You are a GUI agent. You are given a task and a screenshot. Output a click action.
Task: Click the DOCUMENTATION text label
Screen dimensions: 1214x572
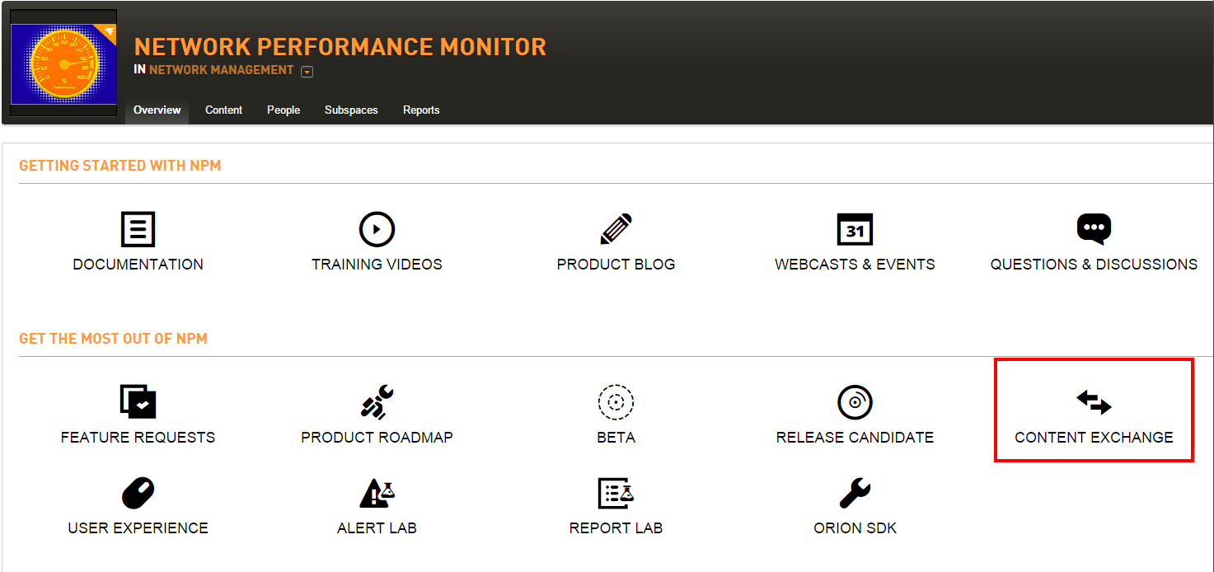pos(138,265)
